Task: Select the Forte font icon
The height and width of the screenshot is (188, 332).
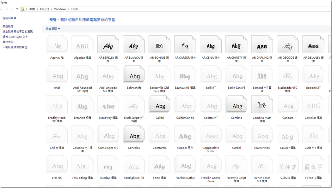Action: pyautogui.click(x=159, y=164)
